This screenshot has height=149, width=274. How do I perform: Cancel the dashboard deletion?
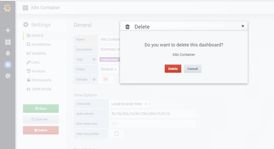(x=193, y=69)
